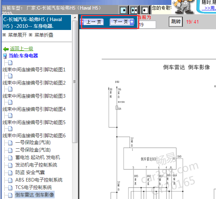Click the 返回上一级 link
This screenshot has height=199, width=216.
tap(21, 49)
